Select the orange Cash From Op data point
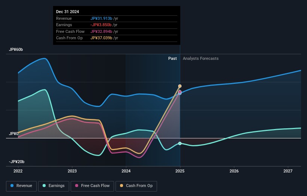Image resolution: width=307 pixels, height=196 pixels. point(180,86)
